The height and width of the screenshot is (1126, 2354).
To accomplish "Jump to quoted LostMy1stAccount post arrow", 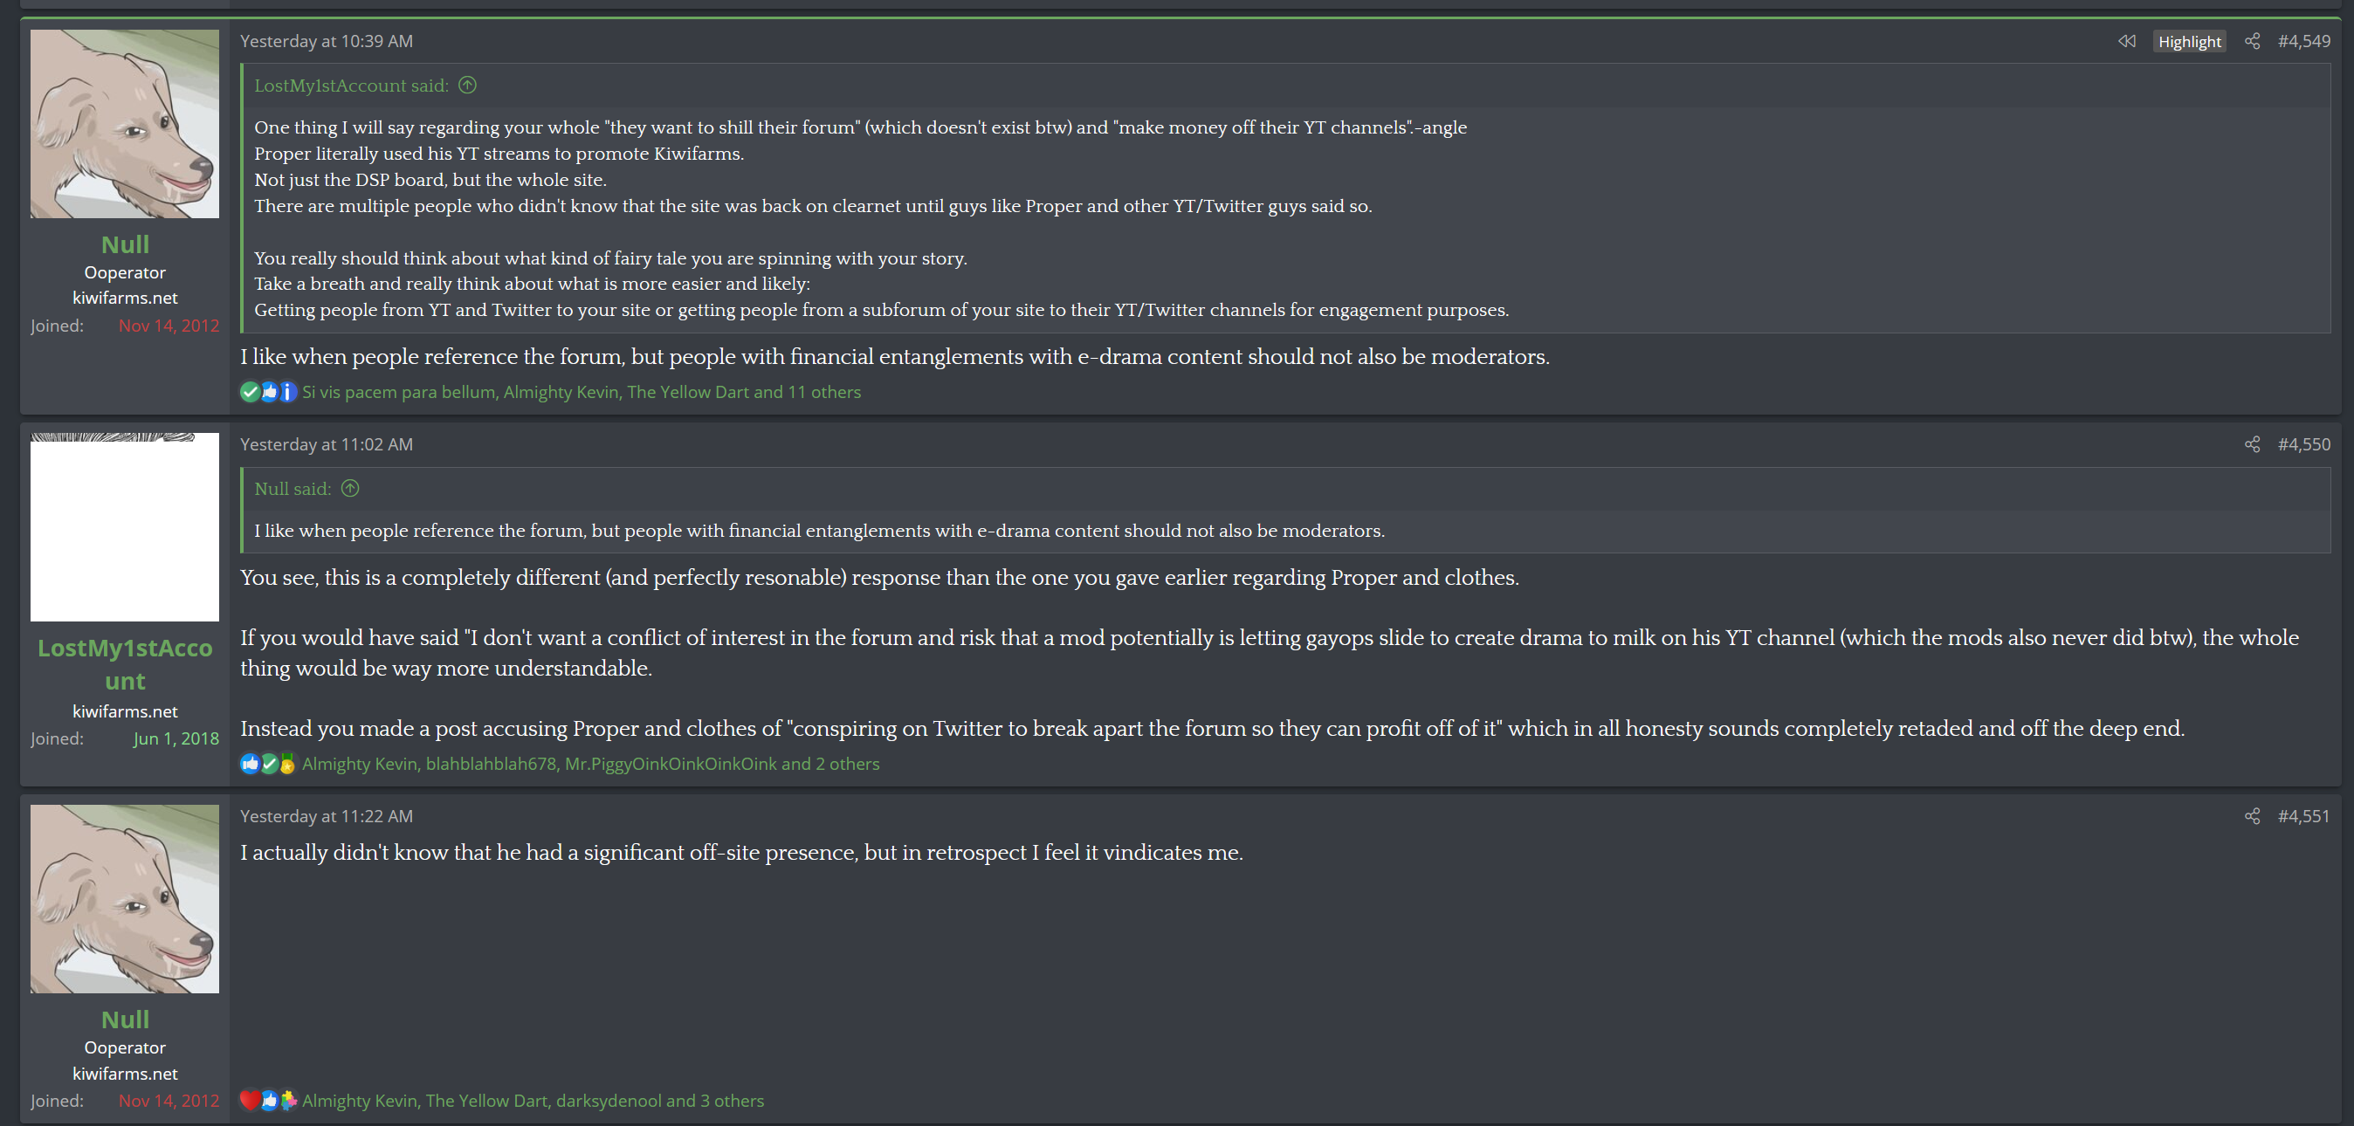I will (467, 85).
